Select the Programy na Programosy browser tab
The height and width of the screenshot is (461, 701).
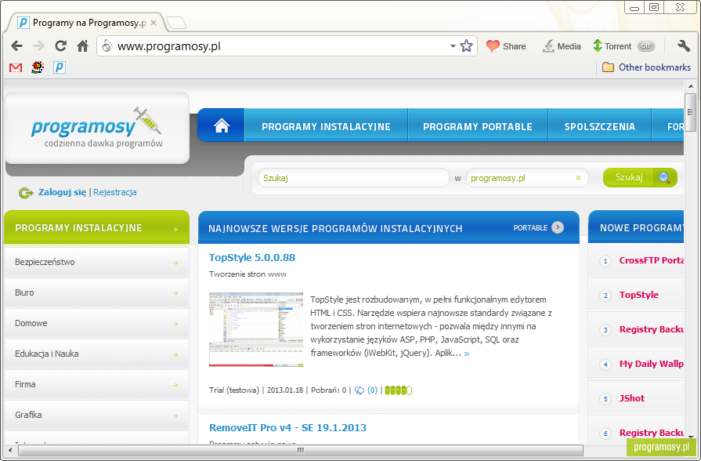tap(85, 23)
